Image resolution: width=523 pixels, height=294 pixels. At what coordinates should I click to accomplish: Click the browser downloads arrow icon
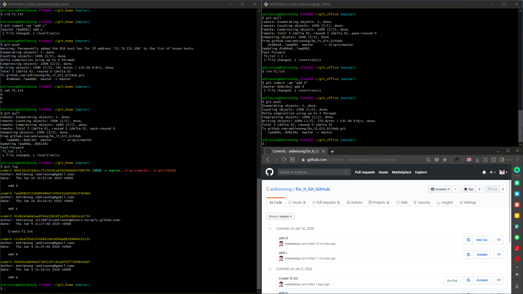(x=477, y=160)
